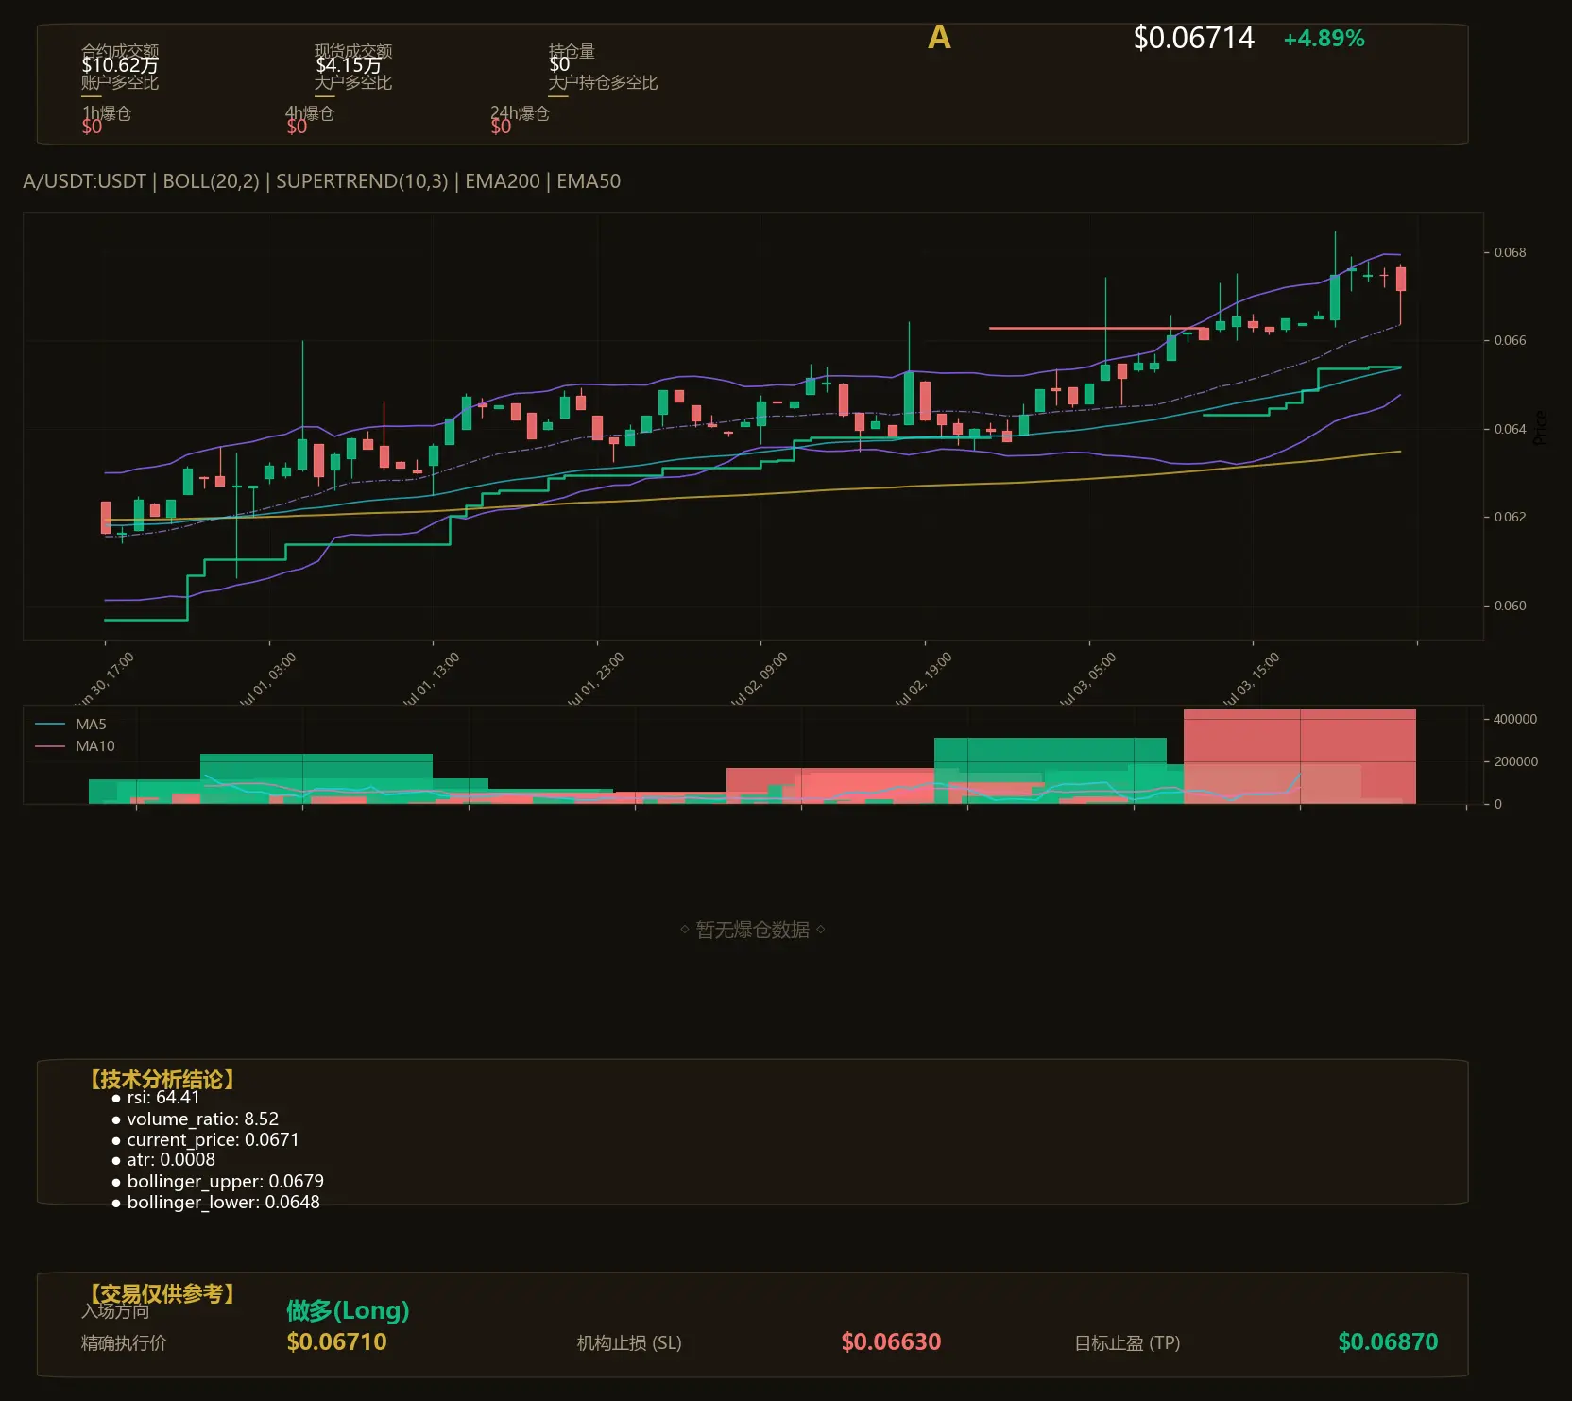Click the 目标止盈 (TP) label
Viewport: 1572px width, 1401px height.
[x=1127, y=1343]
